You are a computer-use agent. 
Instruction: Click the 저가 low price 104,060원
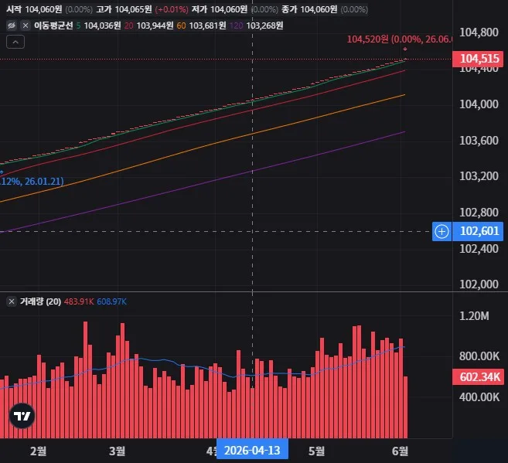(229, 9)
